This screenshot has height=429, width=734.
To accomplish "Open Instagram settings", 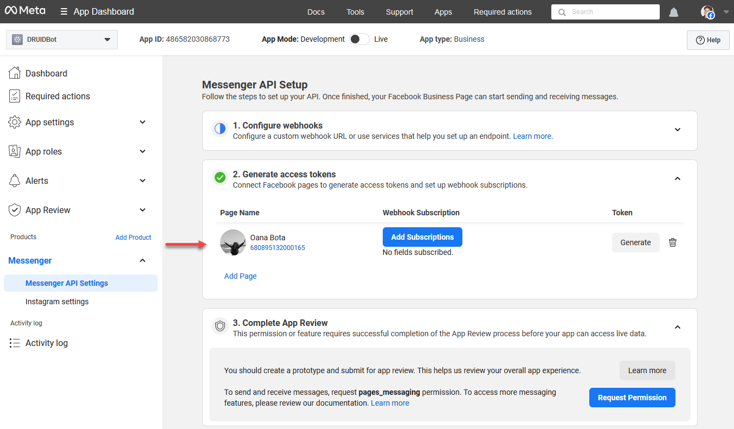I will pyautogui.click(x=57, y=302).
